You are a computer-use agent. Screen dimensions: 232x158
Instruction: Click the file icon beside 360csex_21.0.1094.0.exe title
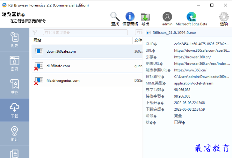(148, 33)
